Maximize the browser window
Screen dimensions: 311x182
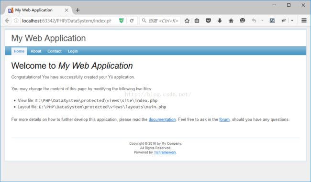click(x=289, y=5)
